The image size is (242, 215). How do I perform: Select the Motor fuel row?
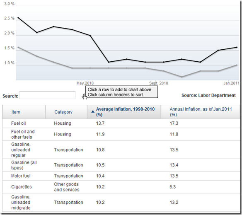[x=121, y=176]
